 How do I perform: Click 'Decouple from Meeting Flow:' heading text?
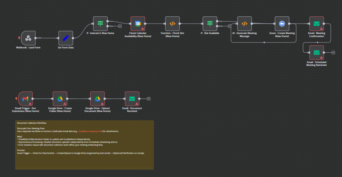coord(31,129)
